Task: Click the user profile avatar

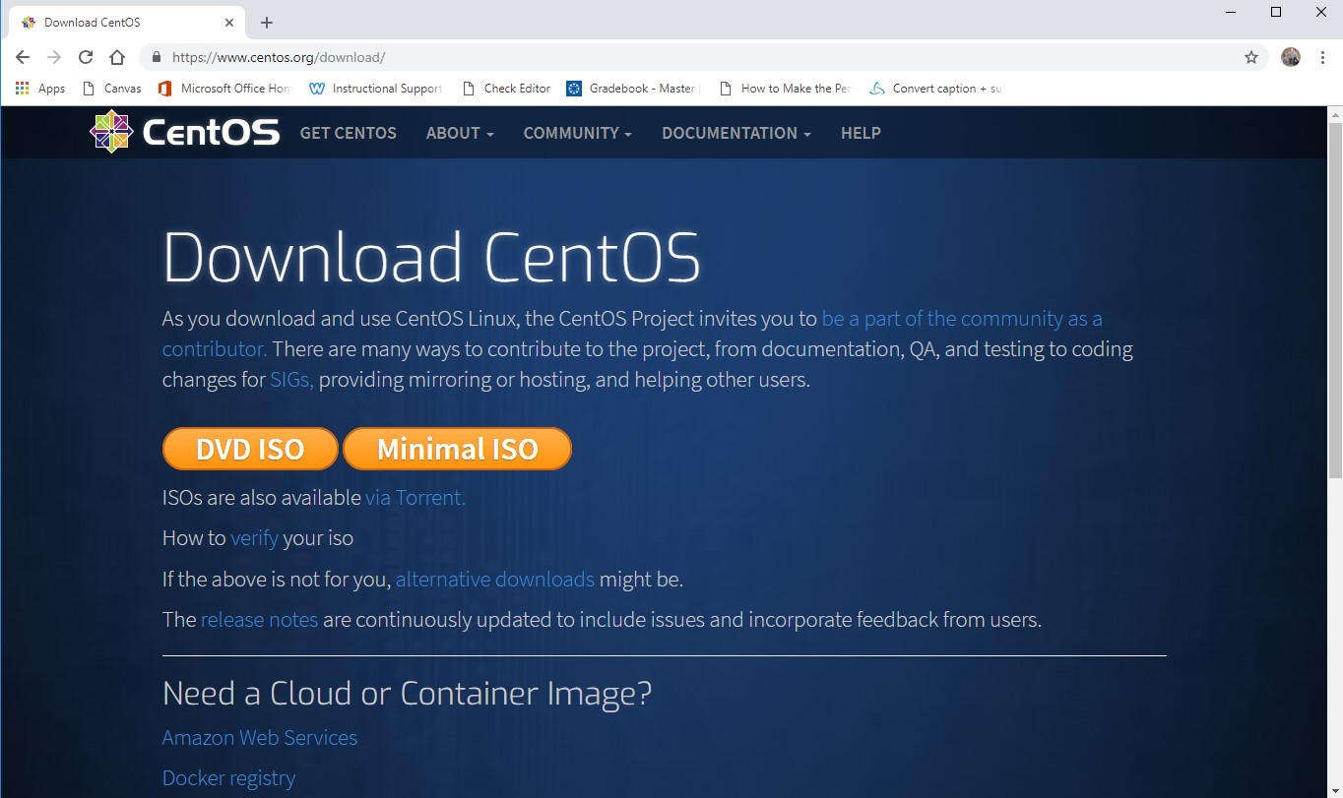Action: [x=1291, y=57]
